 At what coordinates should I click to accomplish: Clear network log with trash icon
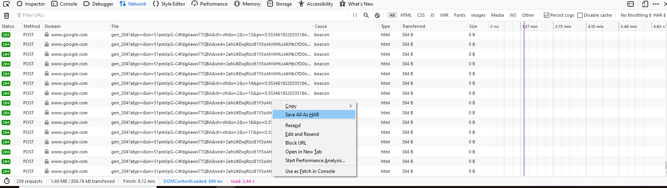6,16
